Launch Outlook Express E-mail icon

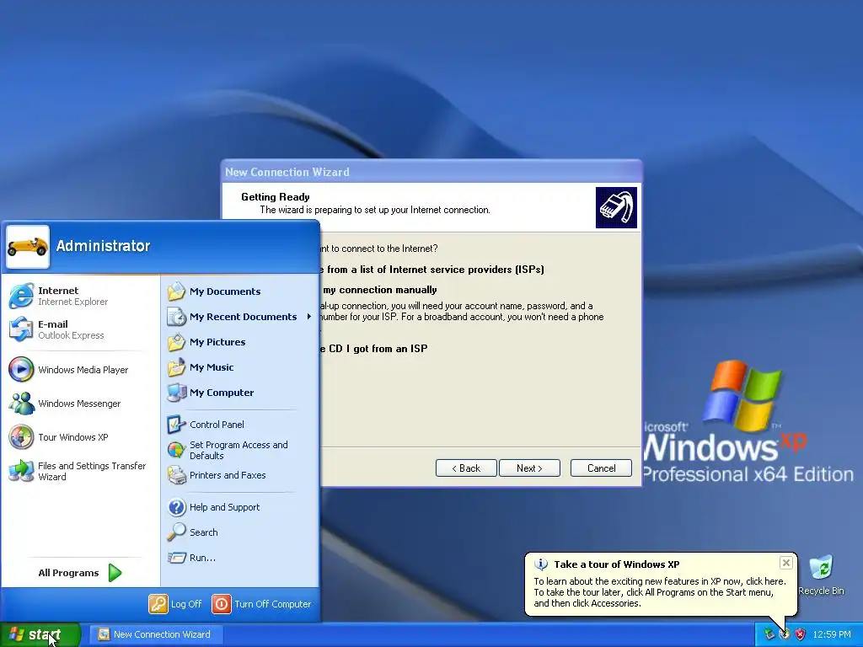click(21, 329)
